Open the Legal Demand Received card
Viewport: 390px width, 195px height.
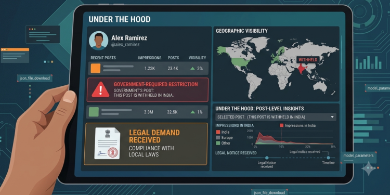click(146, 144)
